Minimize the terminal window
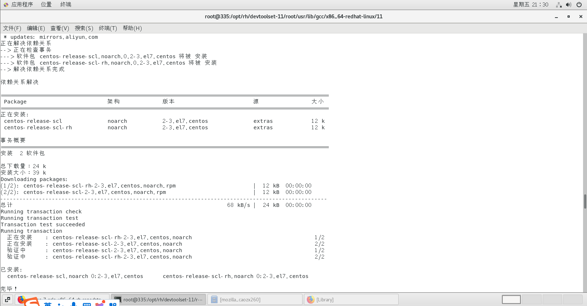587x306 pixels. 556,17
